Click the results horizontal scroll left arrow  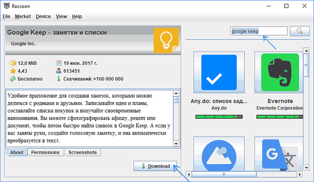[188, 175]
